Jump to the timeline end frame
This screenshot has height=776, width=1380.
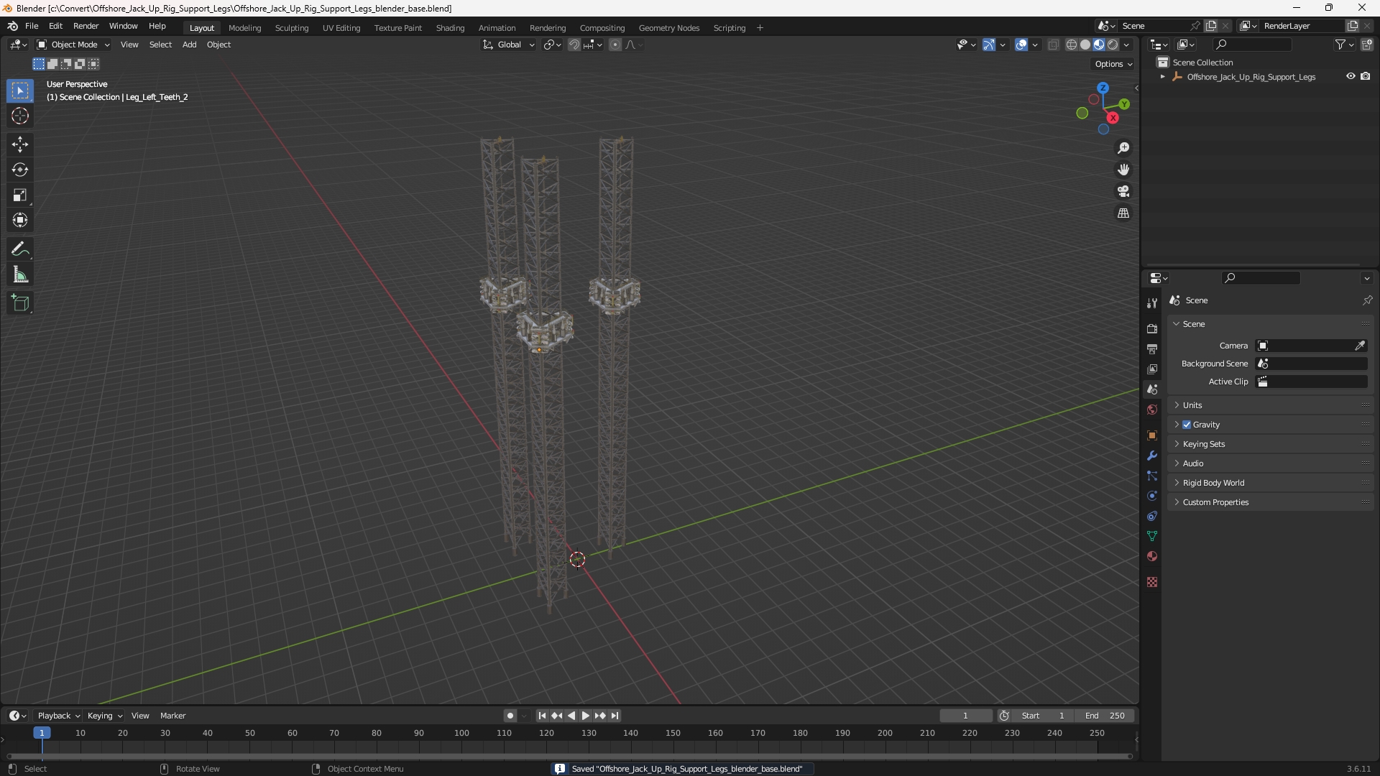[x=615, y=716]
